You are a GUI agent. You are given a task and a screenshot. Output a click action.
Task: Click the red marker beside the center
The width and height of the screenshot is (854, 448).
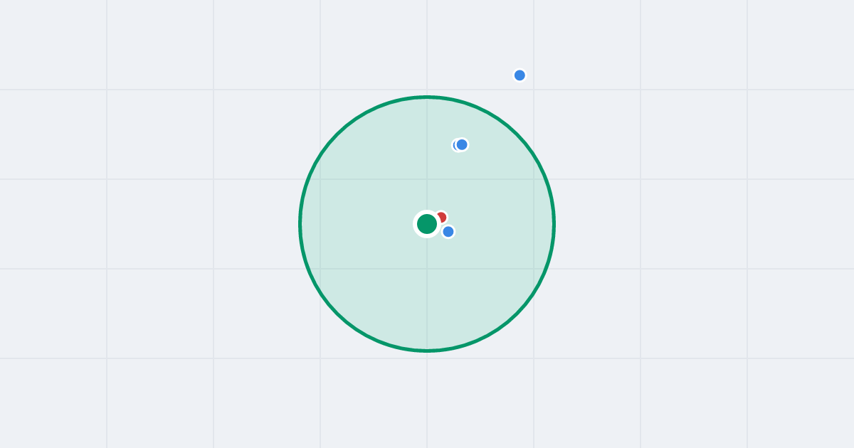click(x=441, y=218)
